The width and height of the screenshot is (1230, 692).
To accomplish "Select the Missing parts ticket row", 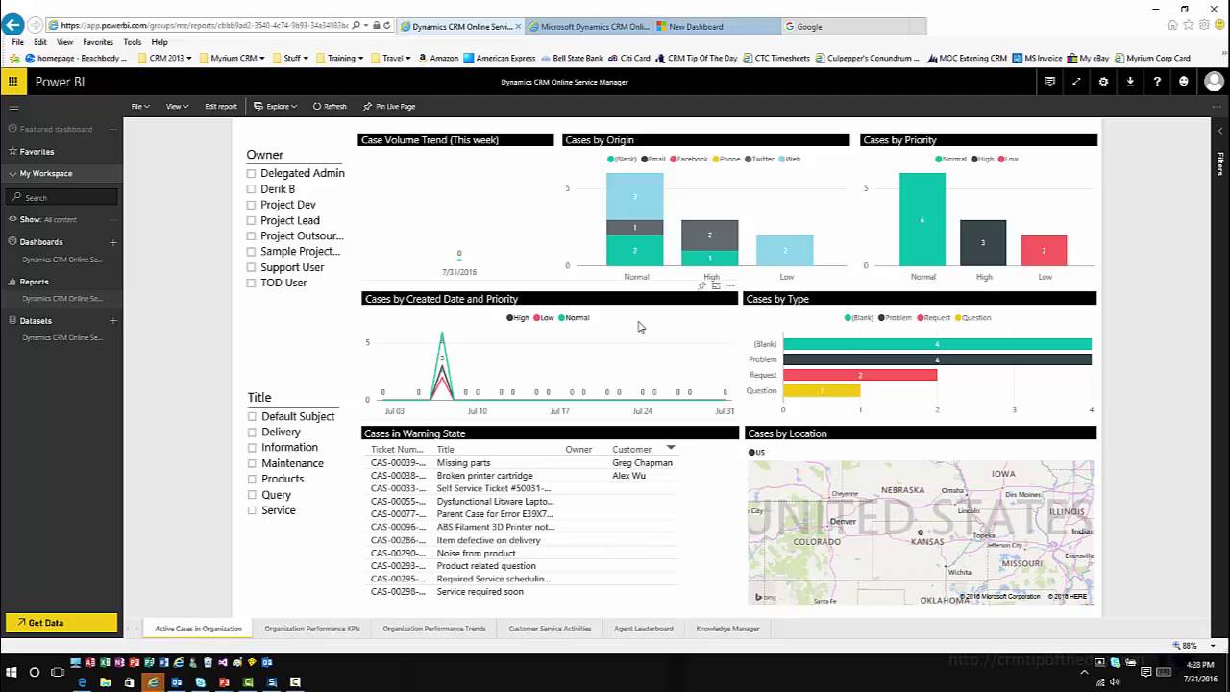I will pyautogui.click(x=522, y=462).
